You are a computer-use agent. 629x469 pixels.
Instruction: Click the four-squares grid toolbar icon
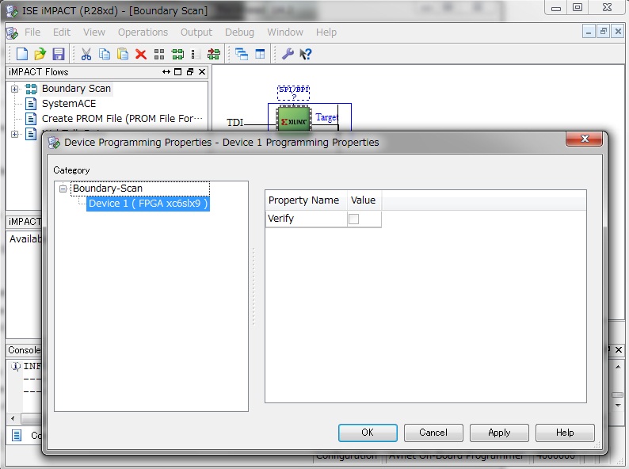(159, 54)
